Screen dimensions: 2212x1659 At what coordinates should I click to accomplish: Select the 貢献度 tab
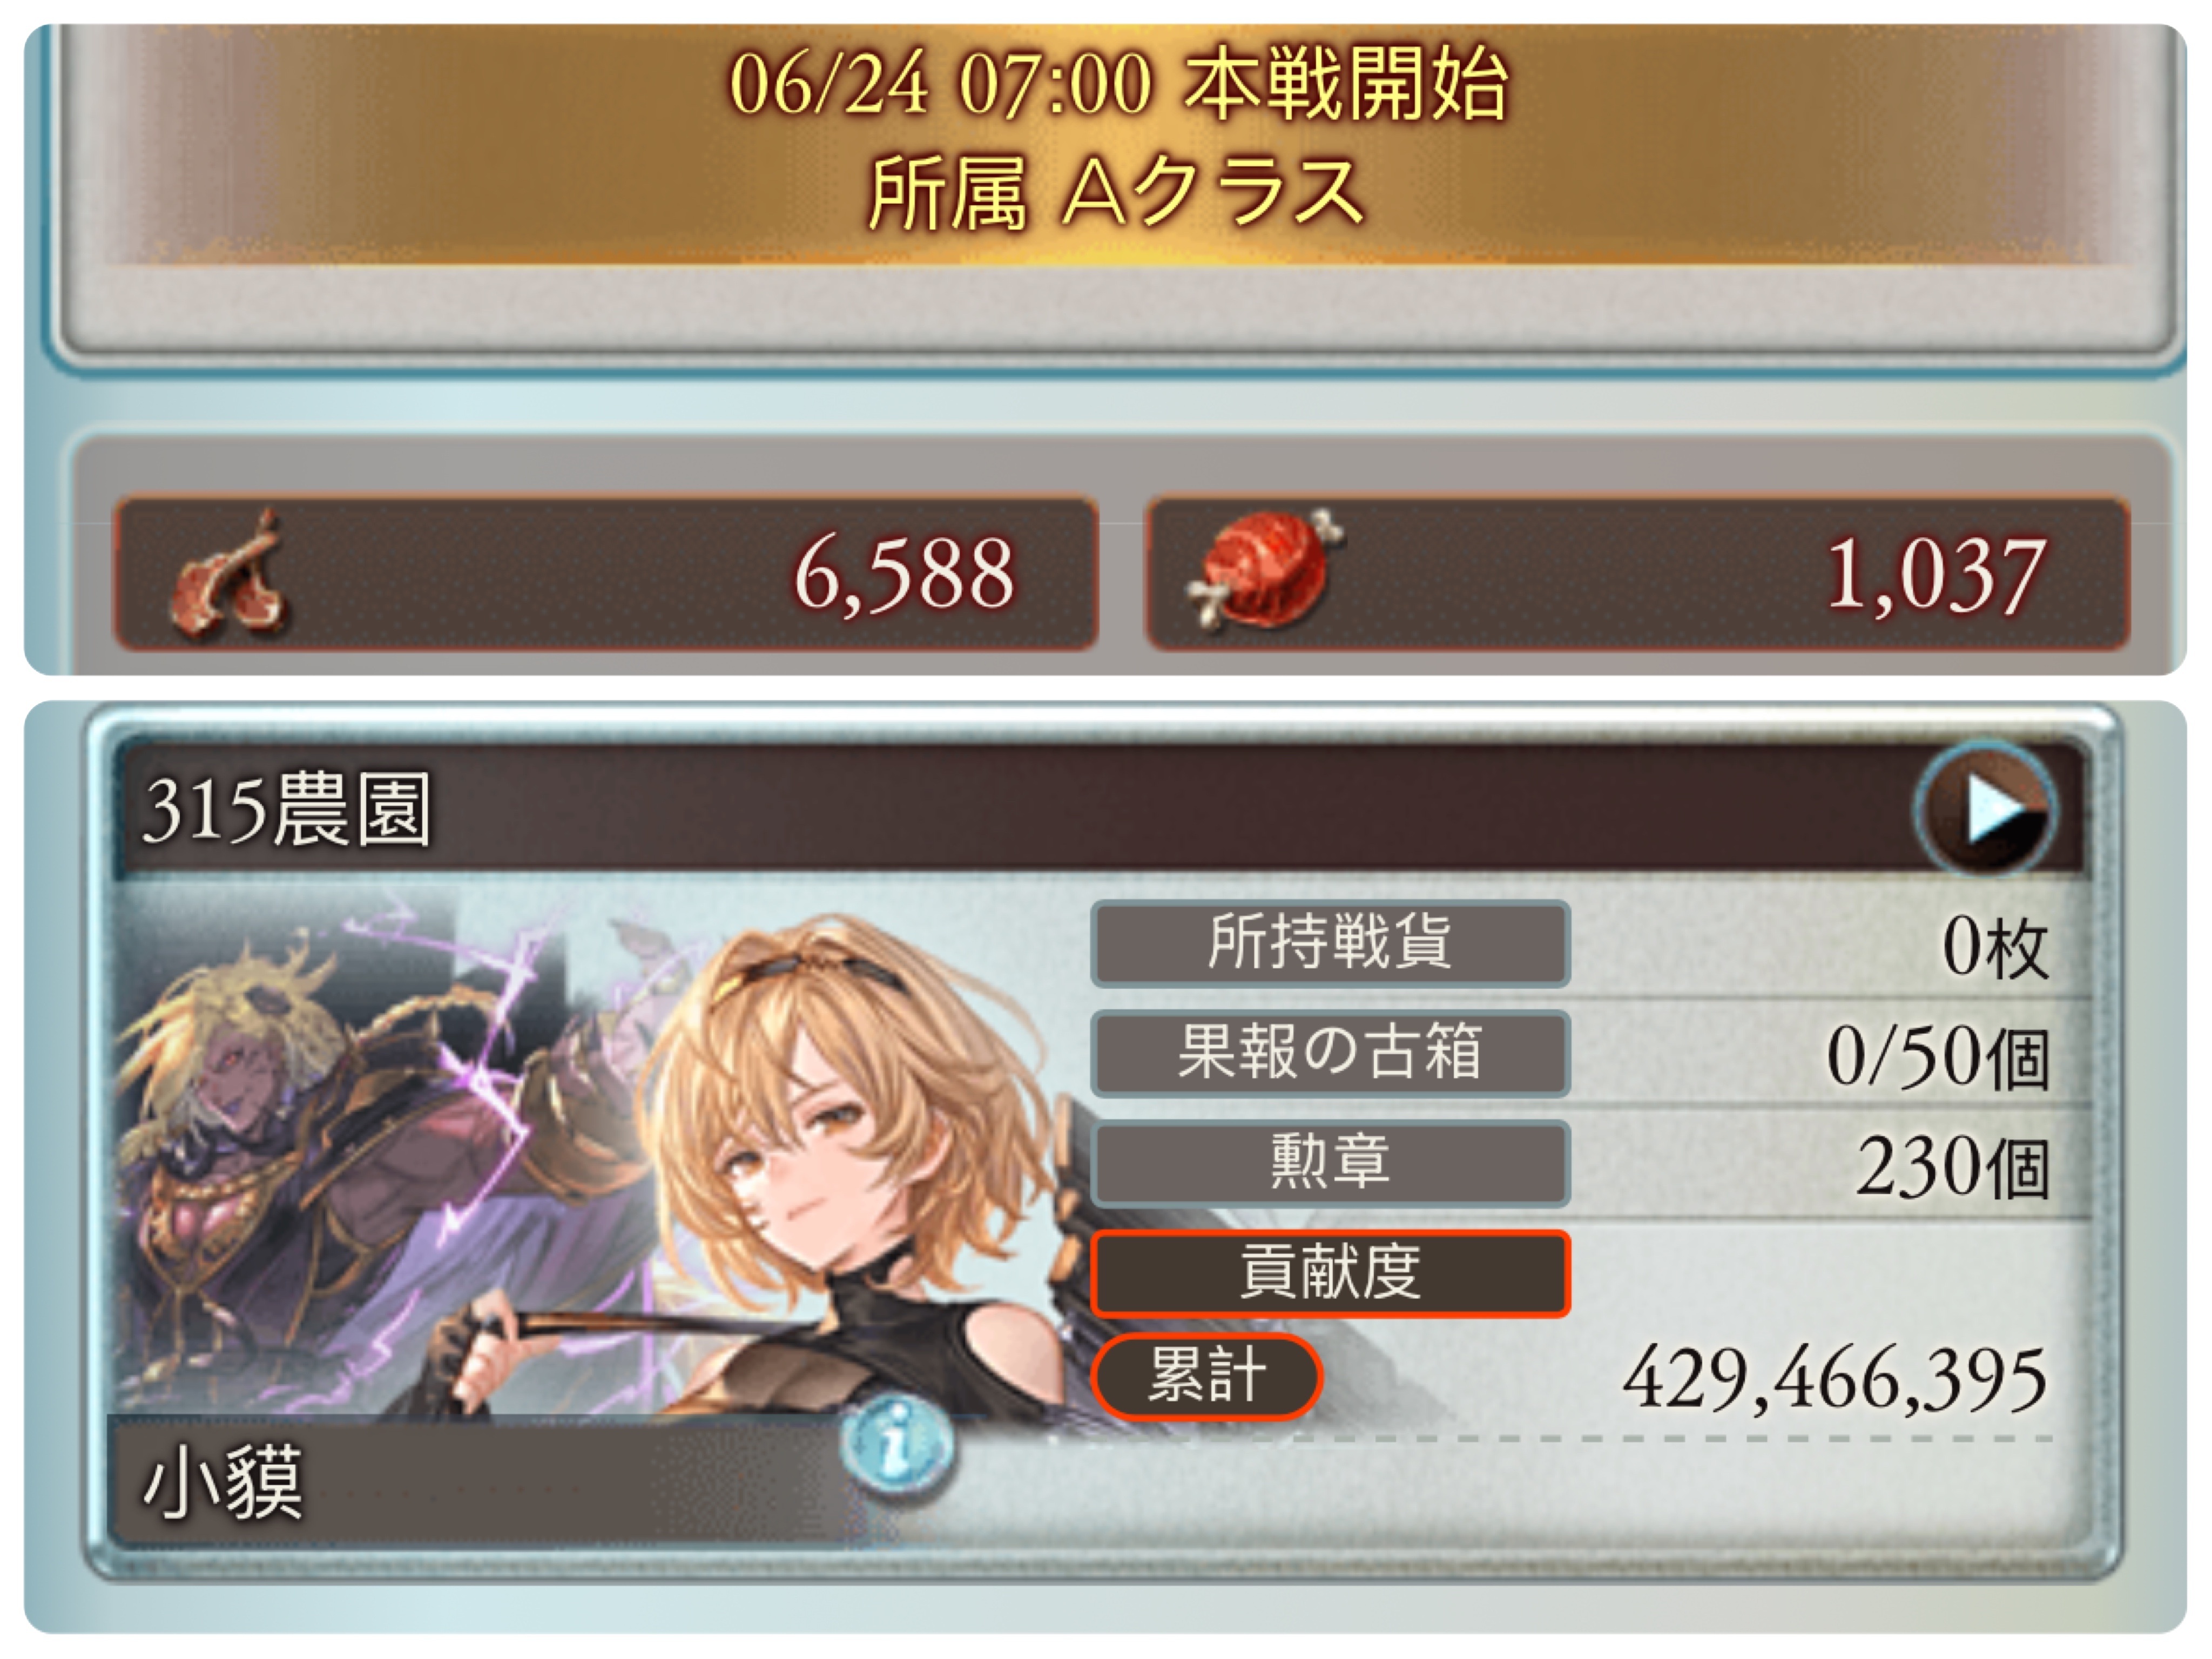click(x=1330, y=1272)
